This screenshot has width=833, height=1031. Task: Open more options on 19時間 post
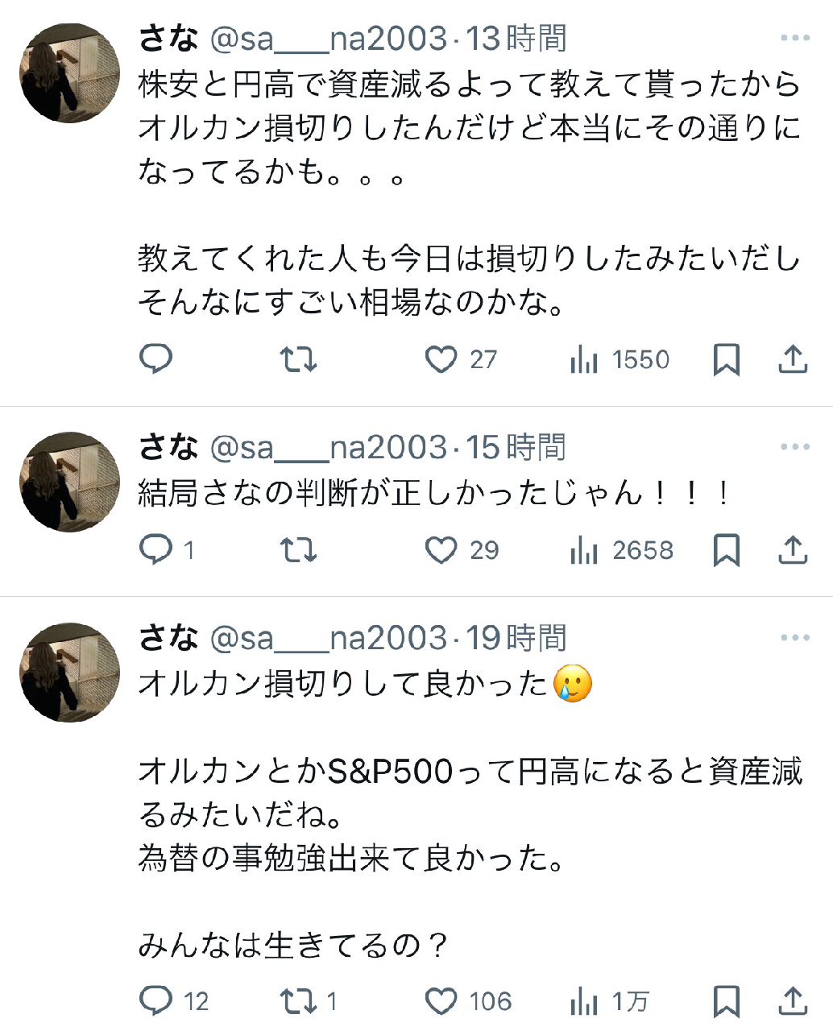pos(795,638)
